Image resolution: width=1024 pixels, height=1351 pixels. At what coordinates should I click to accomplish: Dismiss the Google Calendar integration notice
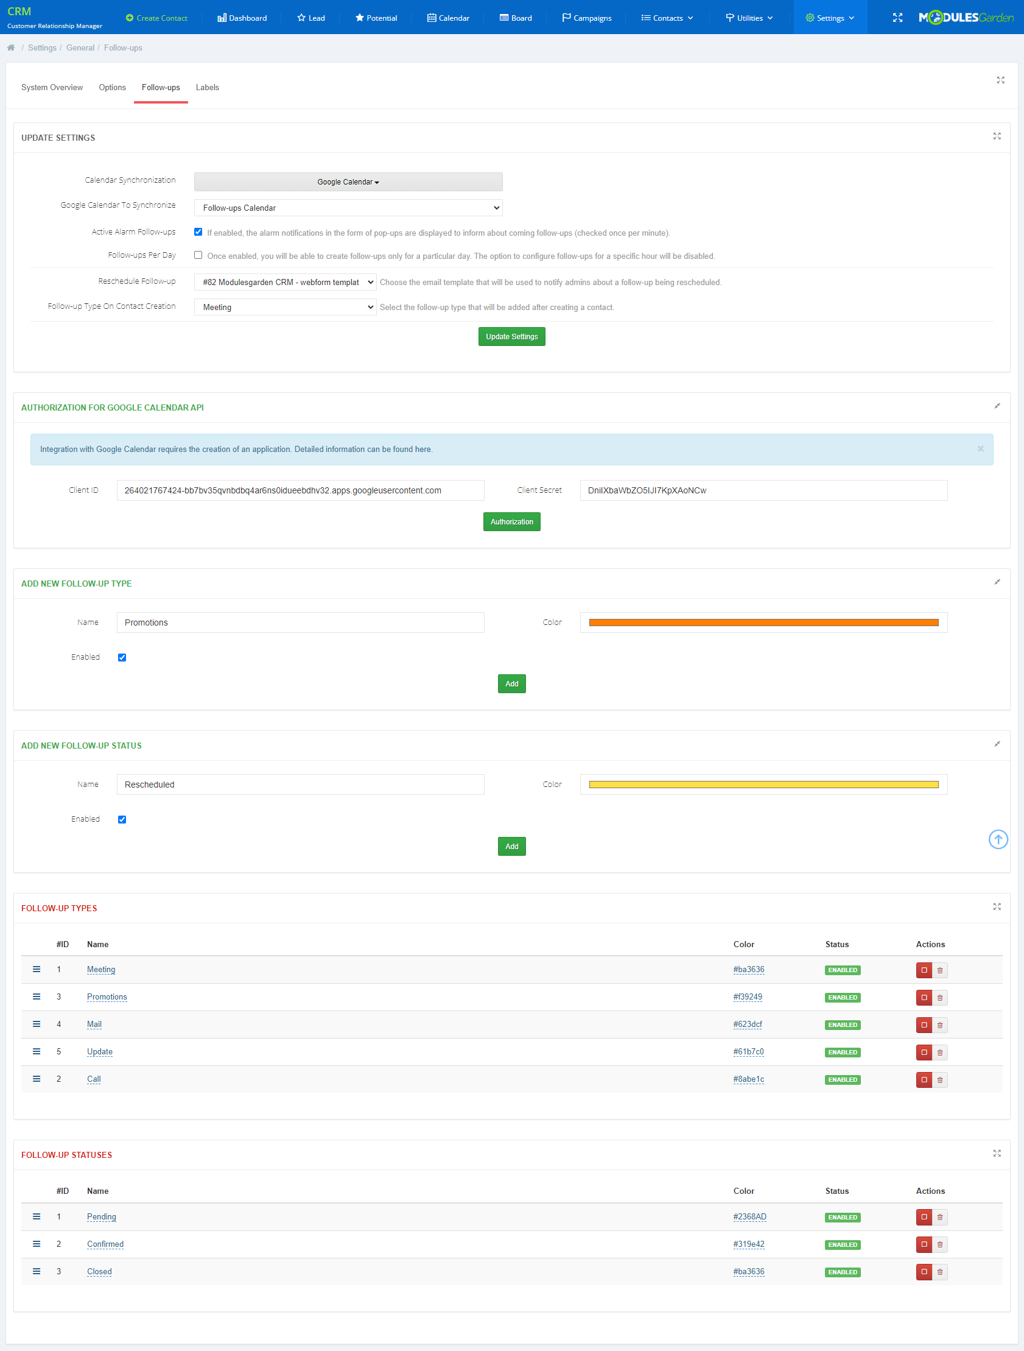tap(981, 449)
